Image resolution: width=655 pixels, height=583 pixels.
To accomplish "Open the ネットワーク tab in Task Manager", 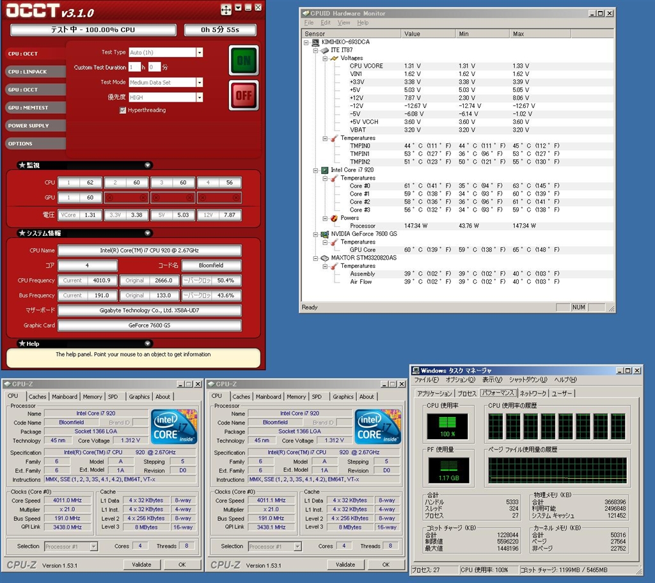I will pos(533,393).
